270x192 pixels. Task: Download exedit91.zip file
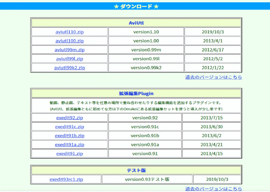pyautogui.click(x=69, y=154)
